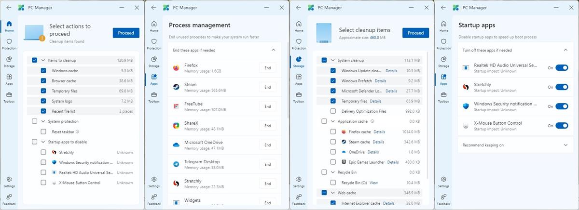View Recycle Bin (C:) contents
Screen dimensions: 579x210
373,183
